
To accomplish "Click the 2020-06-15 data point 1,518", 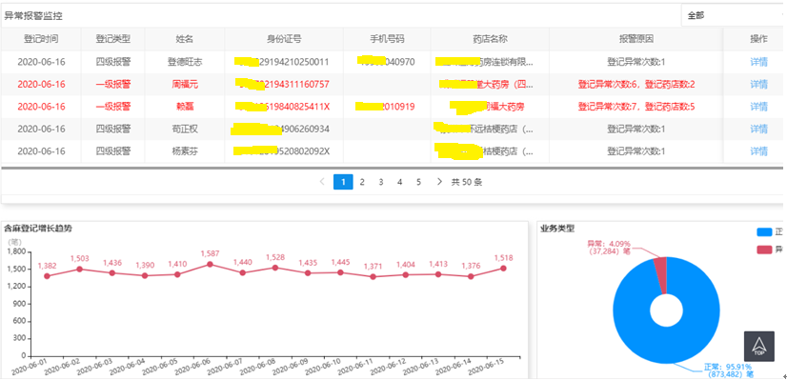I will [503, 268].
